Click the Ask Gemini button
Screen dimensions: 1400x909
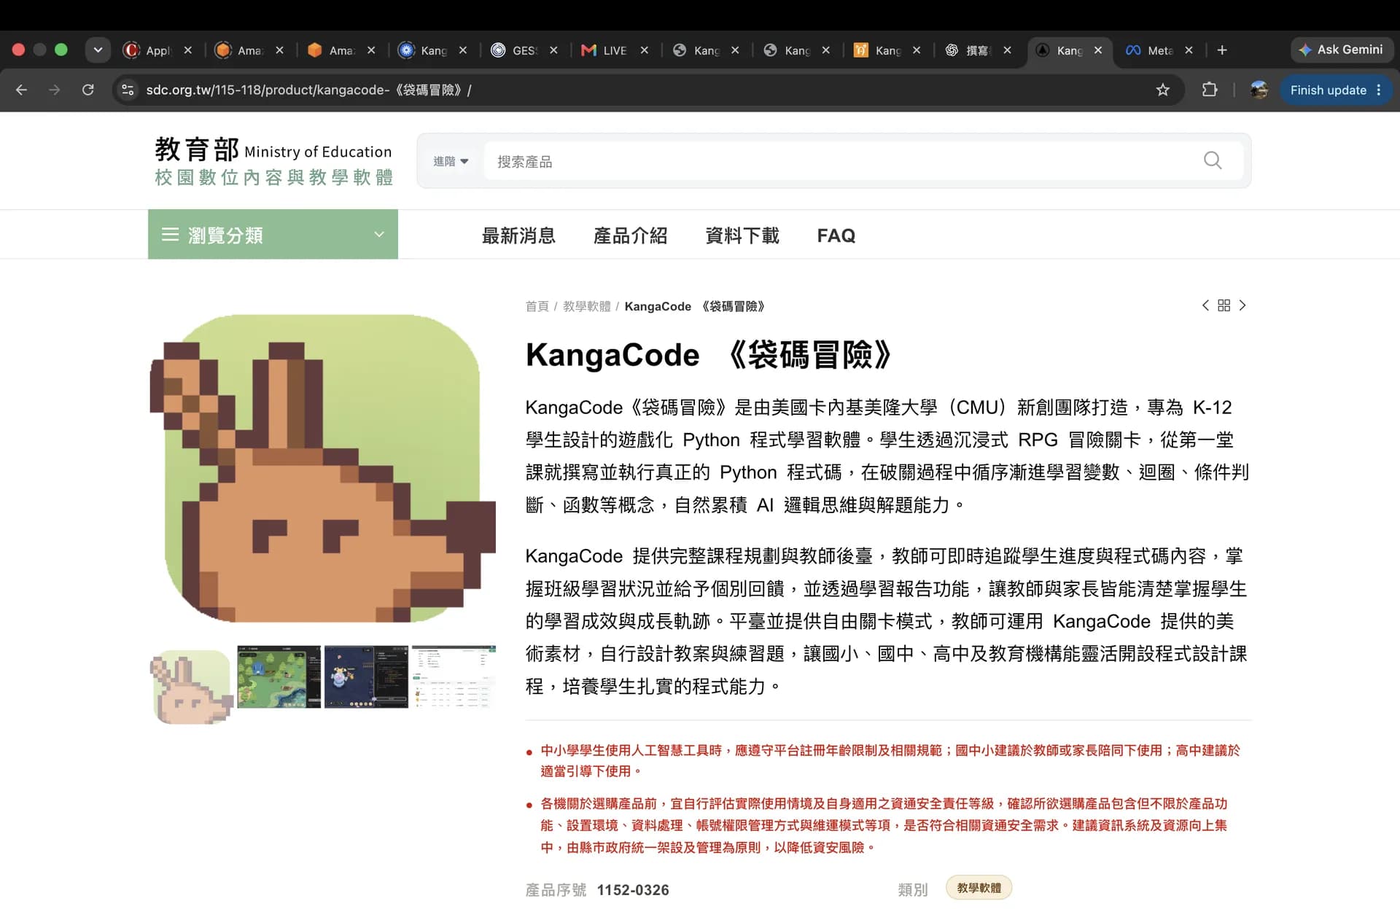tap(1341, 50)
